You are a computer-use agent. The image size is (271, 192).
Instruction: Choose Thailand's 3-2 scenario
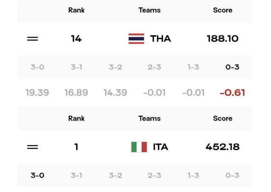coord(116,67)
